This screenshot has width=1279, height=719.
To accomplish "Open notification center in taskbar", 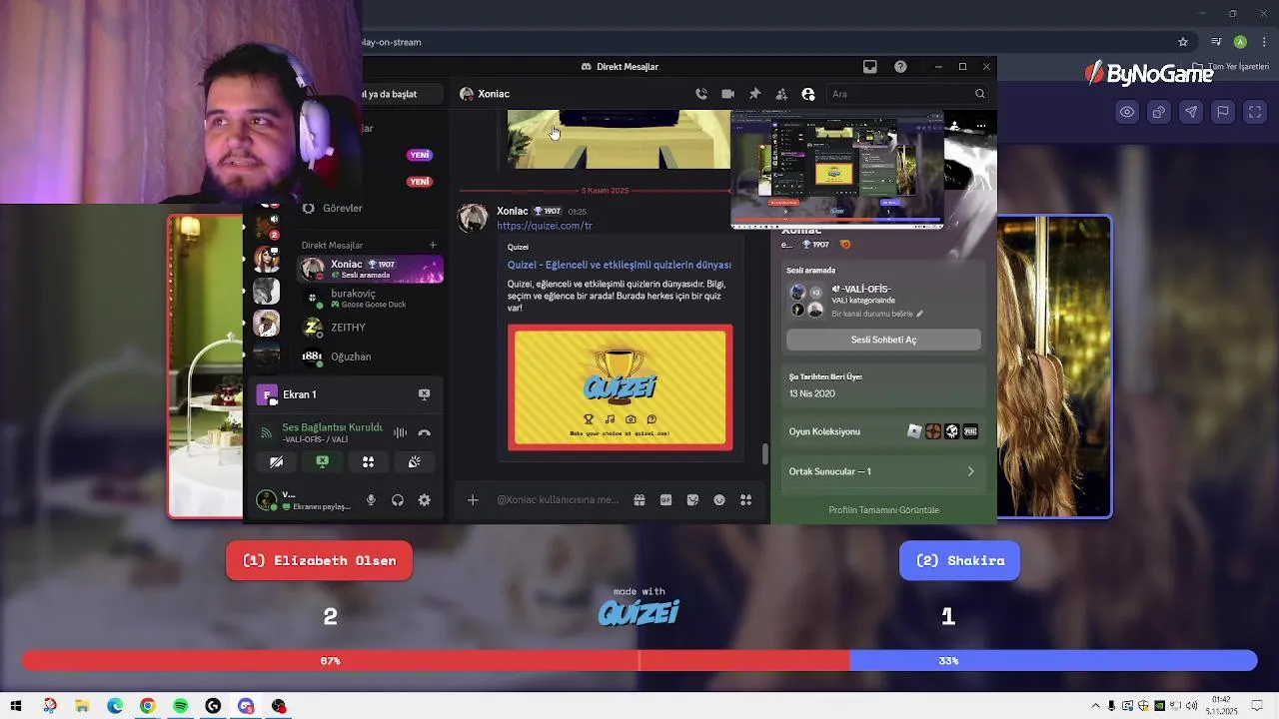I will (x=1257, y=706).
